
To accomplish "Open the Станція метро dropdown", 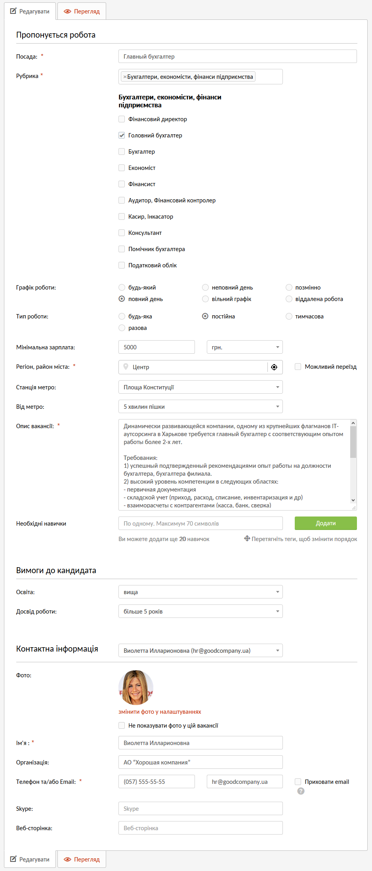I will click(x=200, y=387).
